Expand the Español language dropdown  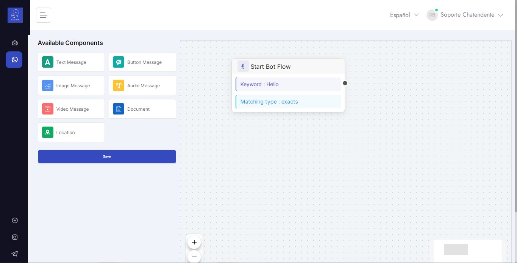pyautogui.click(x=404, y=15)
